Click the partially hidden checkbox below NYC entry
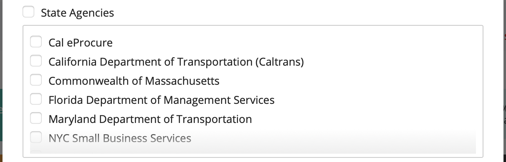Viewport: 506px width, 162px height. 36,152
